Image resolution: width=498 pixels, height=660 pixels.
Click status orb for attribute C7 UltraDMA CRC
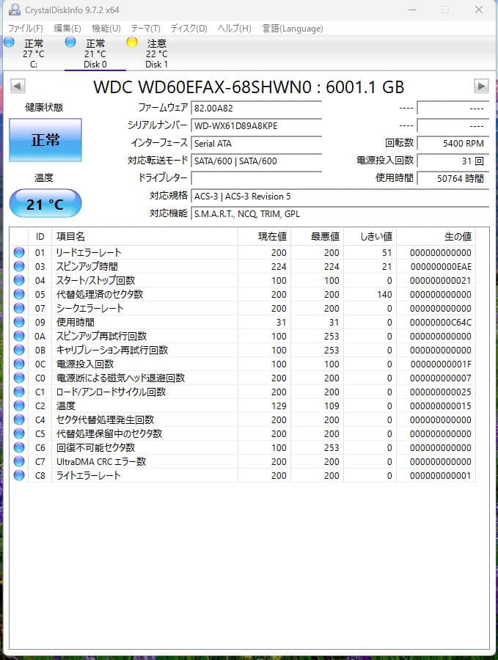(19, 461)
